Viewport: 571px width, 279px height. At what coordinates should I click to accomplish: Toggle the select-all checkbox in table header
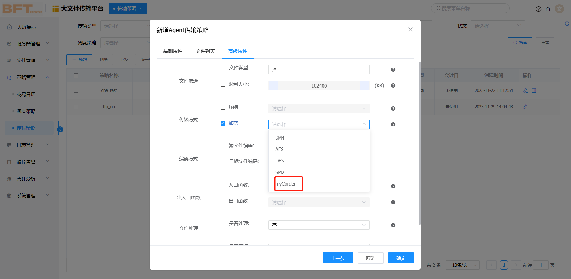[76, 76]
